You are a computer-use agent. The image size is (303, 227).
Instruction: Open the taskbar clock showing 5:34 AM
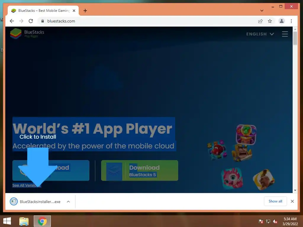pos(290,221)
